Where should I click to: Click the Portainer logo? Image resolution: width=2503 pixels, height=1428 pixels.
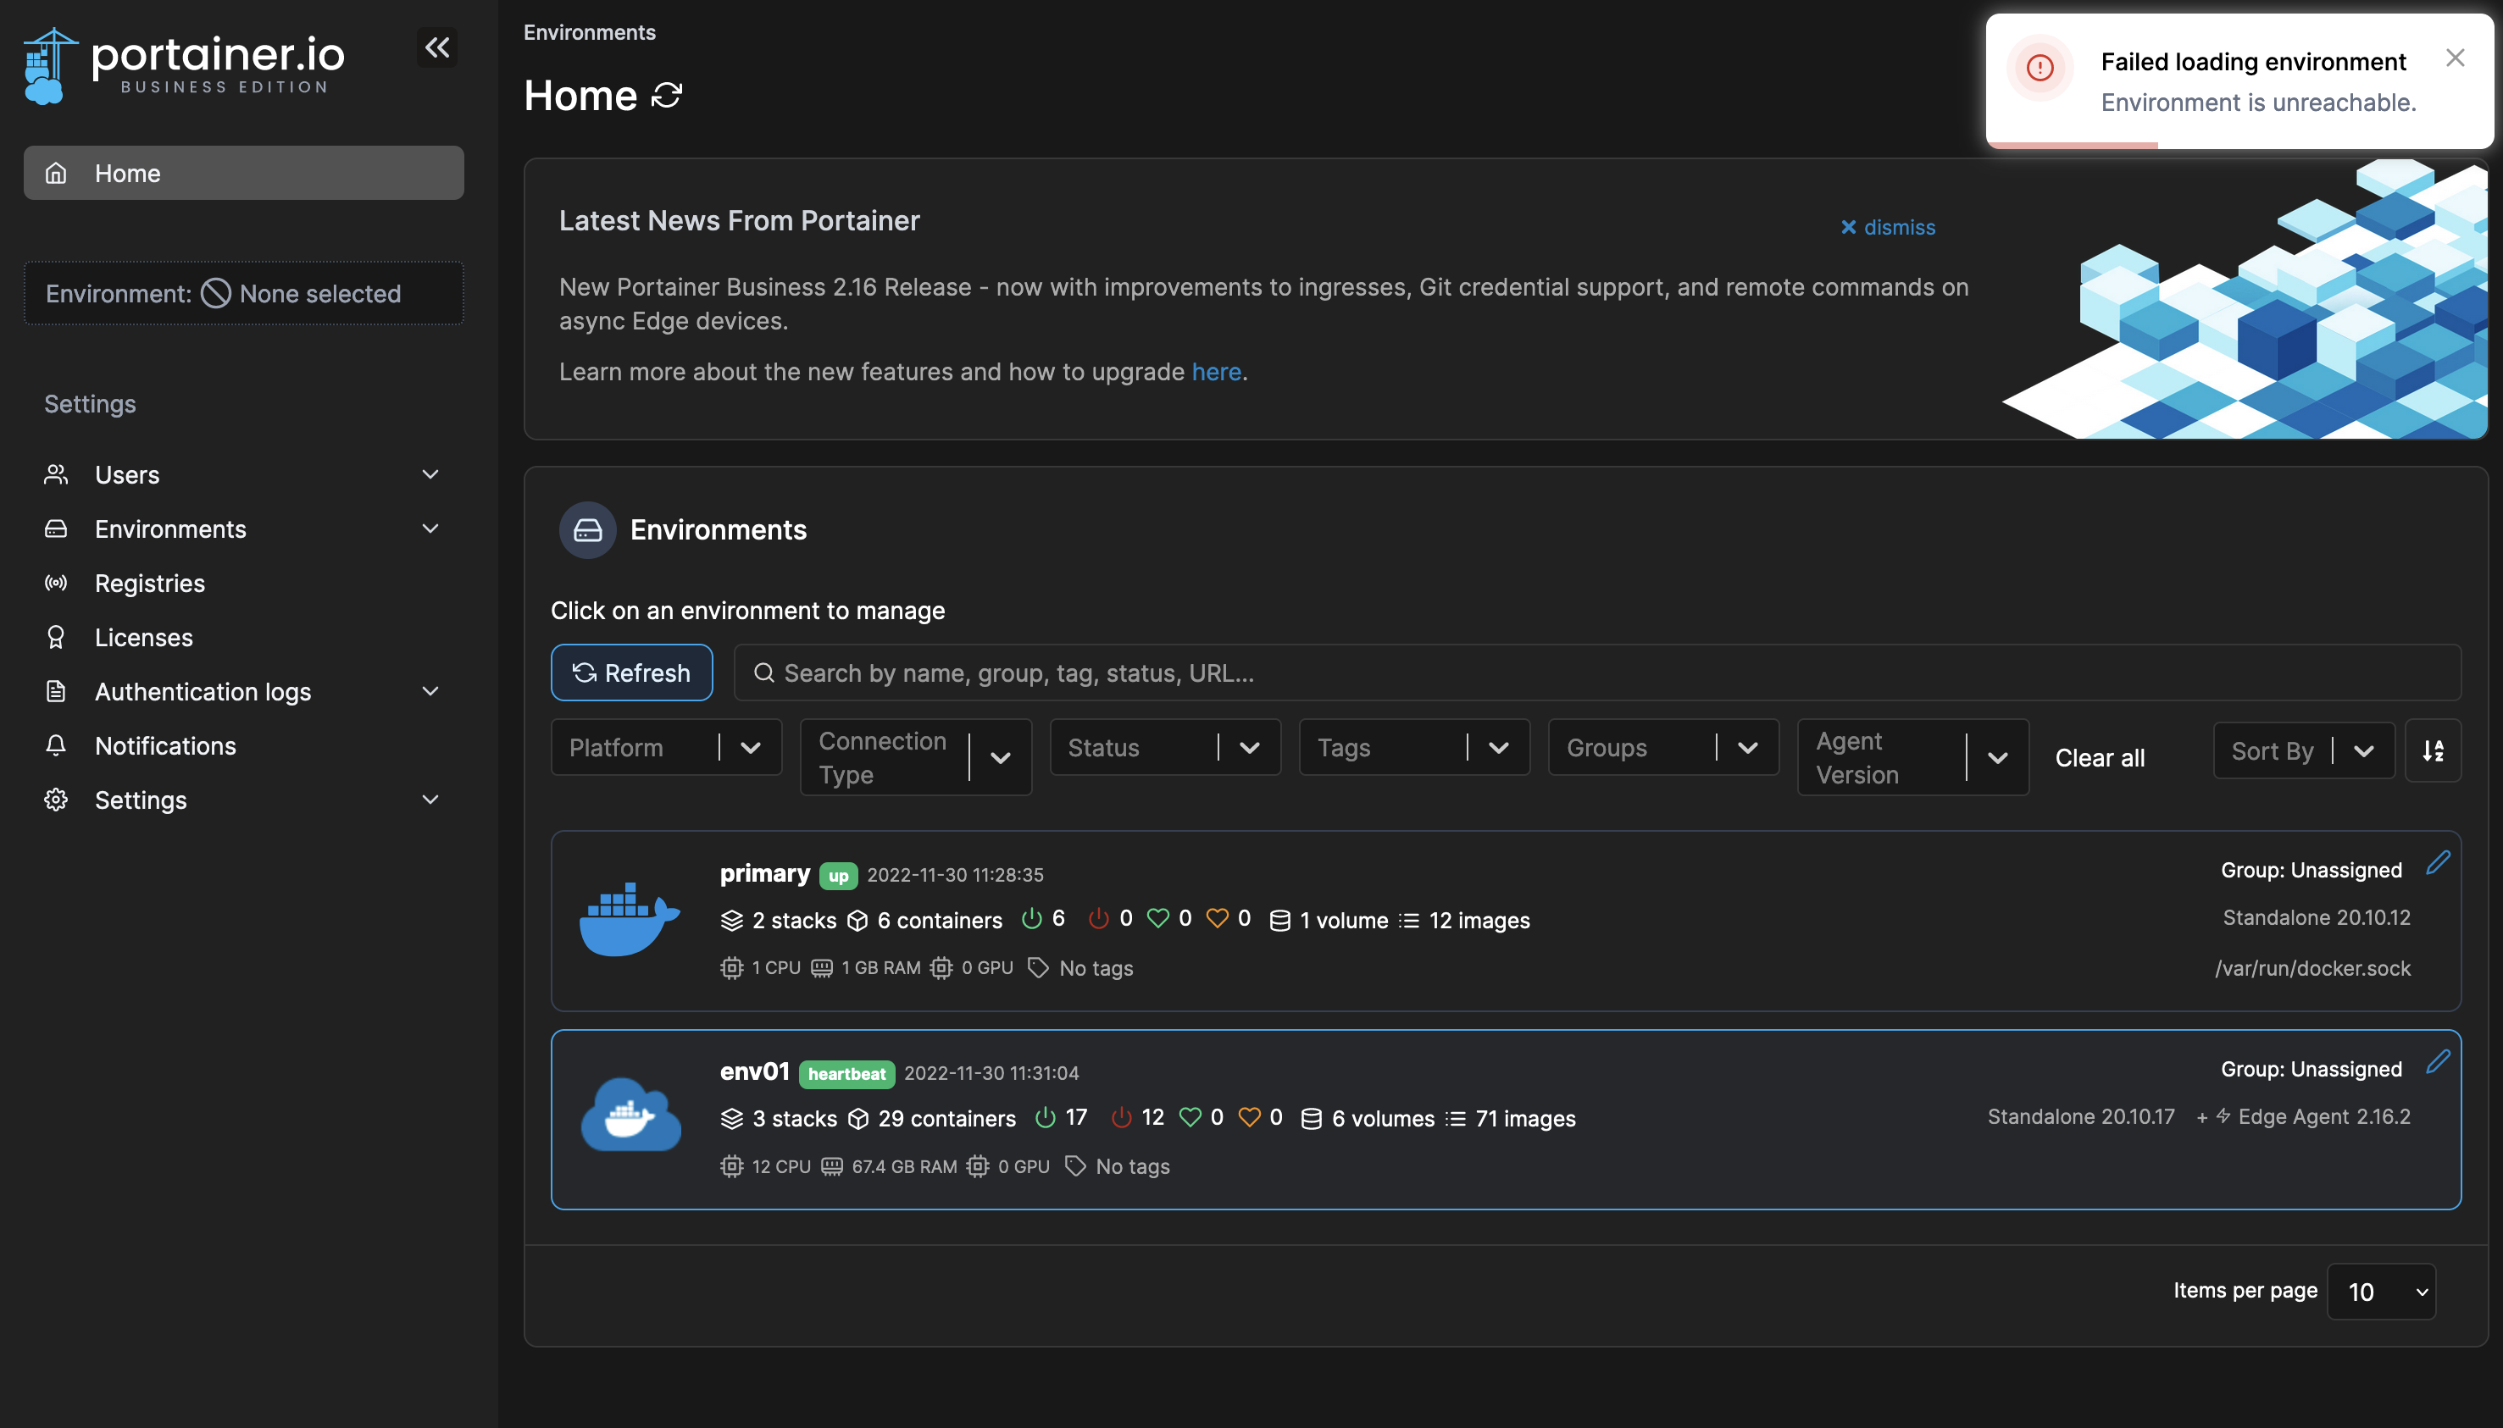tap(182, 62)
